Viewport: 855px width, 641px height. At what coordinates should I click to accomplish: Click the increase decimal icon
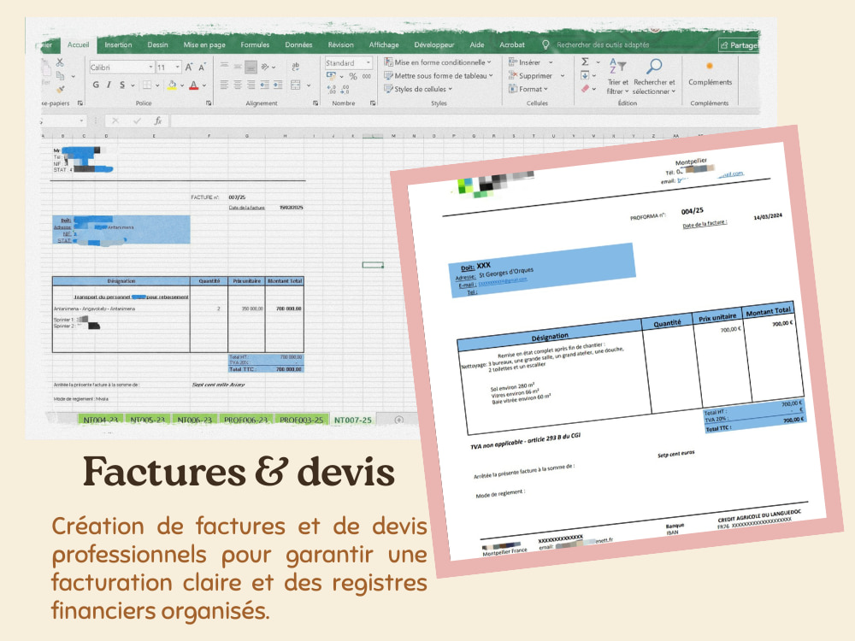click(x=332, y=89)
